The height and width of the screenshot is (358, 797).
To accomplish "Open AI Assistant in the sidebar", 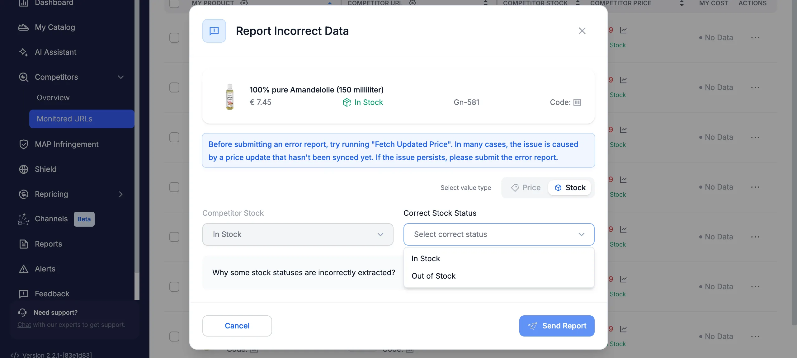I will pos(55,52).
